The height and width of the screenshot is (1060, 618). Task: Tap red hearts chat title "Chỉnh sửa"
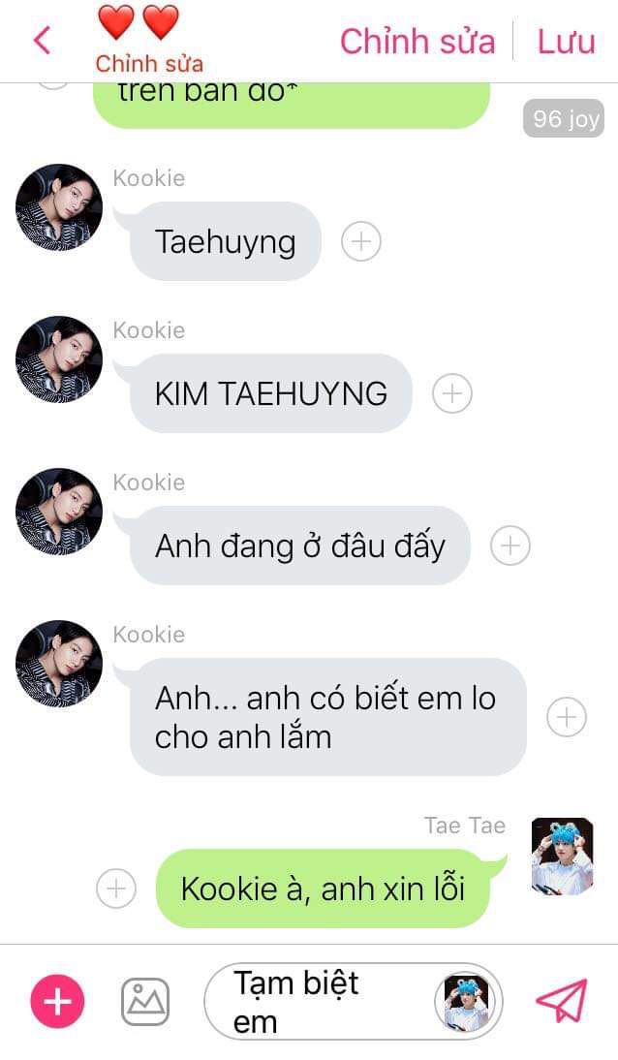pos(149,64)
